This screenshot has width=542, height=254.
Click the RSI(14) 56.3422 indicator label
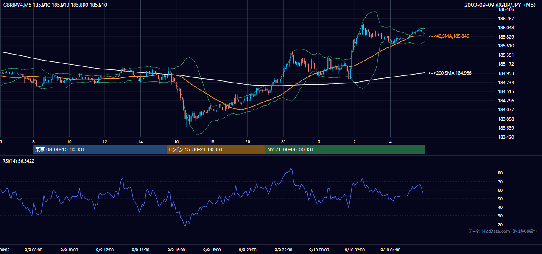pos(19,161)
